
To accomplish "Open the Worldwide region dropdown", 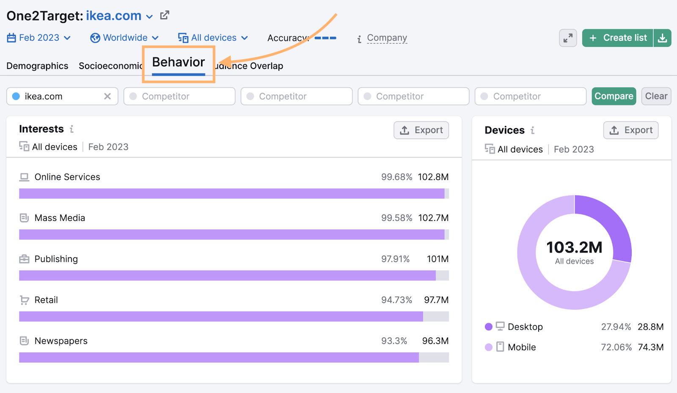I will [x=124, y=38].
